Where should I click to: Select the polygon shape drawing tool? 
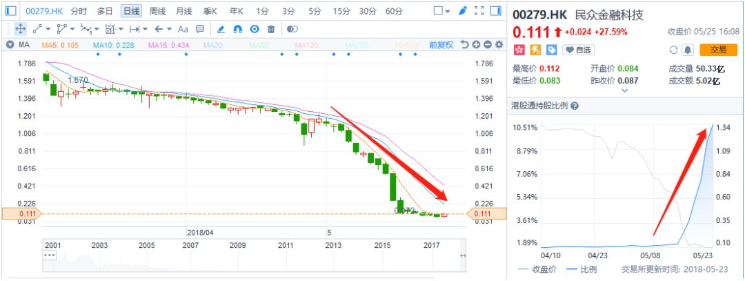tap(62, 29)
